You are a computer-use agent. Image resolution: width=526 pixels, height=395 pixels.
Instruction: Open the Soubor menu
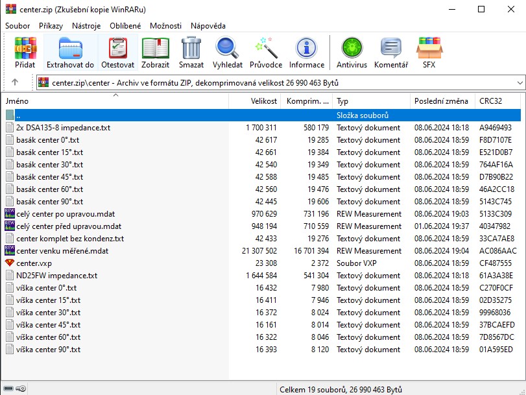pos(18,26)
